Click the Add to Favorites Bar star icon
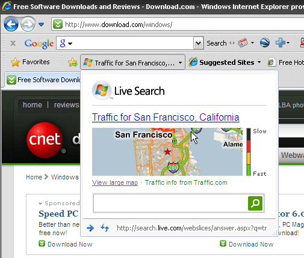The width and height of the screenshot is (304, 258). tap(73, 62)
